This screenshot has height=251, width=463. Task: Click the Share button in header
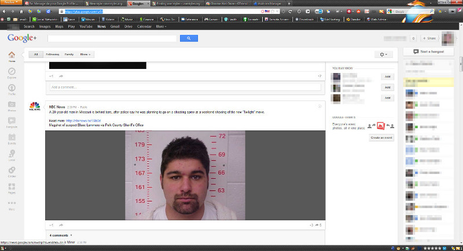tap(429, 38)
